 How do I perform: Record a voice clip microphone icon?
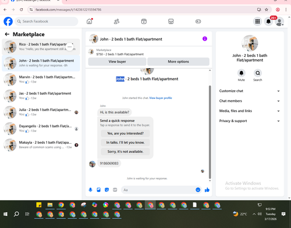tap(90, 190)
